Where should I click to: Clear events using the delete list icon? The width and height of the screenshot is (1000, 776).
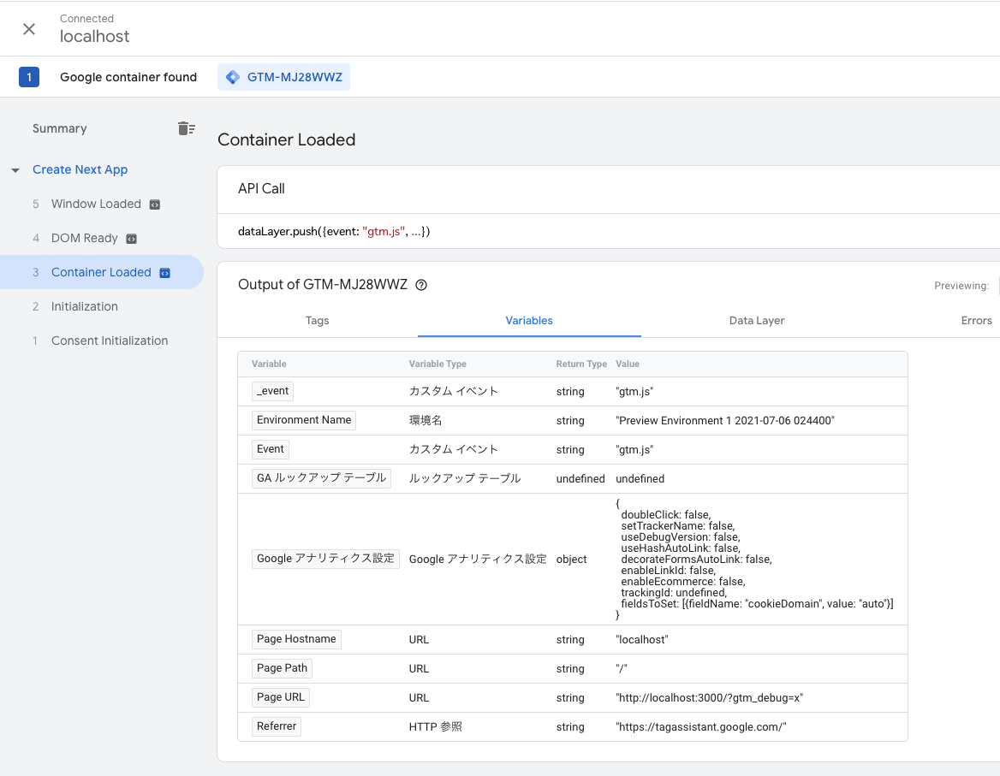coord(187,128)
